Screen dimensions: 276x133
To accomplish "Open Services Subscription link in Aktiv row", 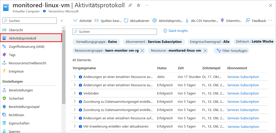I will (243, 77).
